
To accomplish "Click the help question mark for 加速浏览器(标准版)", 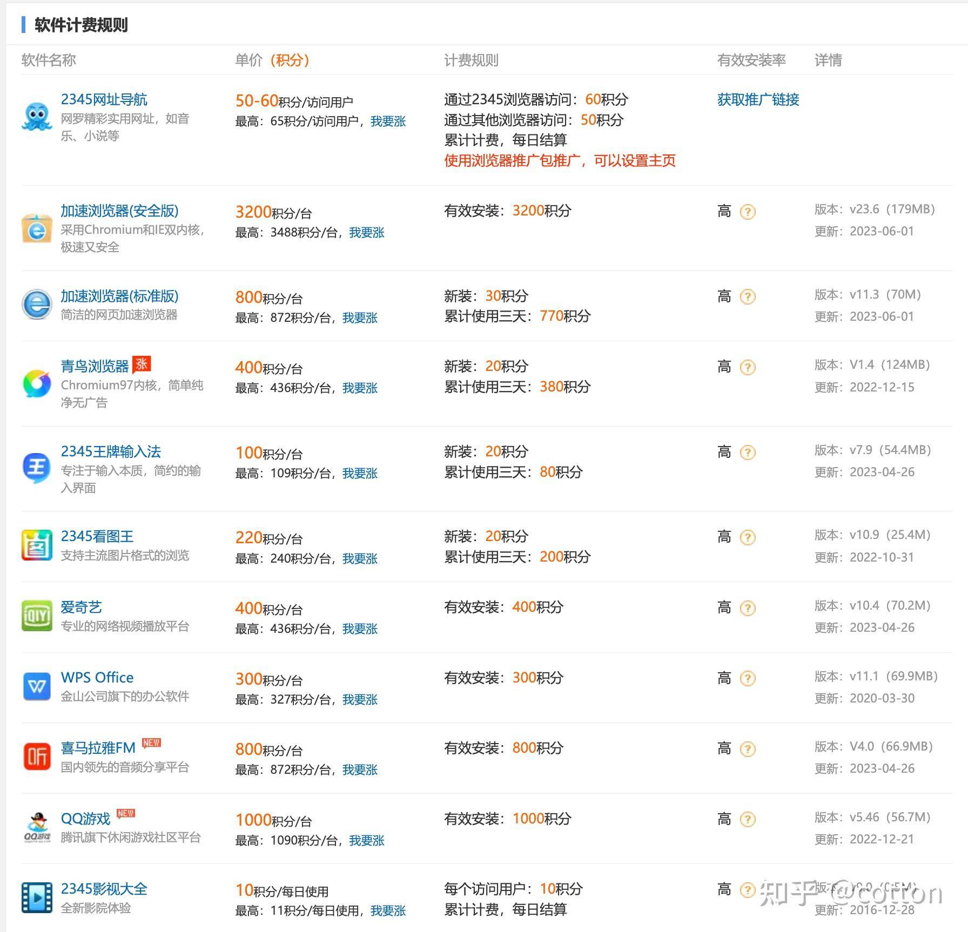I will click(748, 296).
